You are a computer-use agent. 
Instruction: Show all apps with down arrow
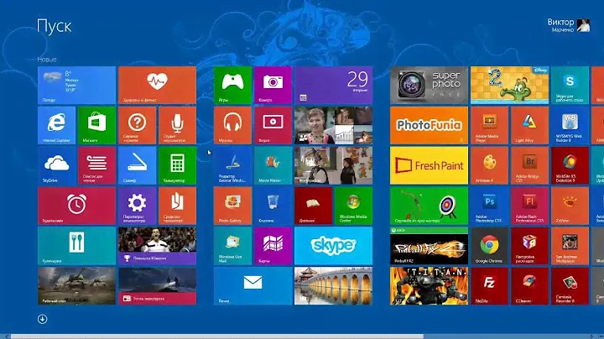click(43, 318)
